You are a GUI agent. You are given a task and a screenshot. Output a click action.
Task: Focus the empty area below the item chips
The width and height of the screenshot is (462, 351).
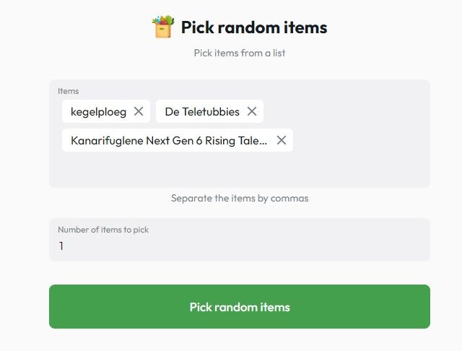240,170
